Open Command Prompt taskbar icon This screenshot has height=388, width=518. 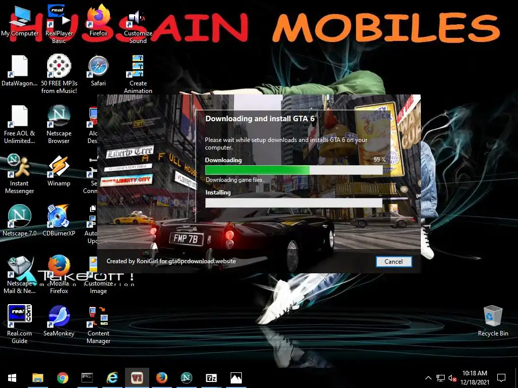pos(87,378)
